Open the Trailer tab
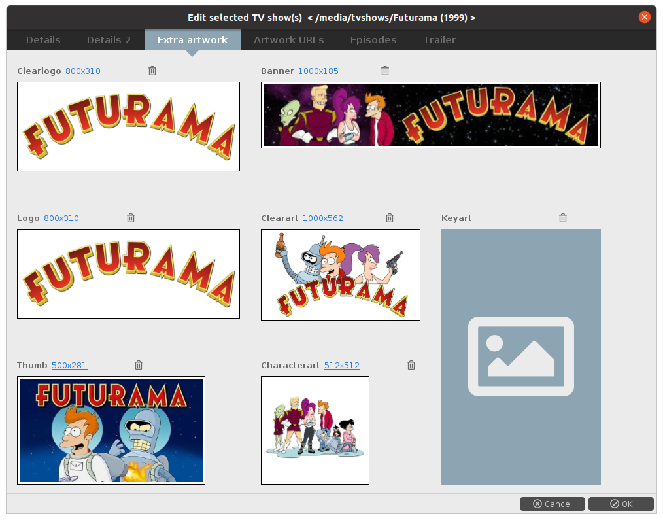This screenshot has width=663, height=520. point(439,40)
